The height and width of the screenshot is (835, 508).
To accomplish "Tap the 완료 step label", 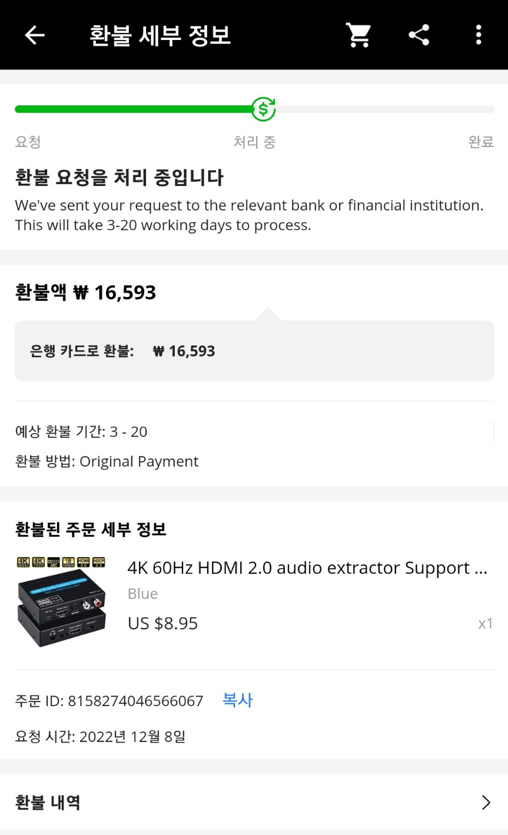I will click(x=480, y=142).
